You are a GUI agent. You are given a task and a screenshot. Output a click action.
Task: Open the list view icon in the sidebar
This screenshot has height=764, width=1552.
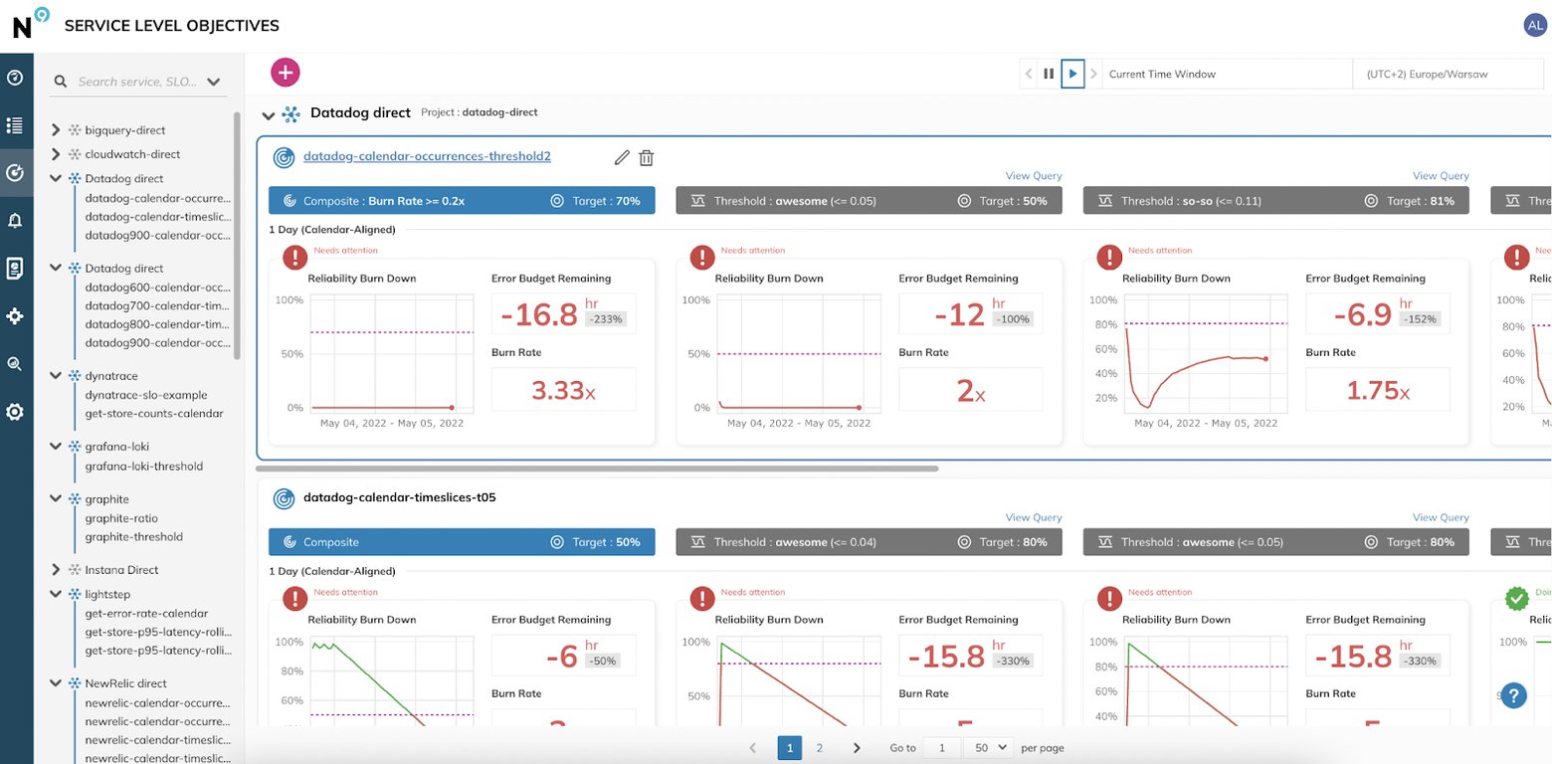click(15, 125)
